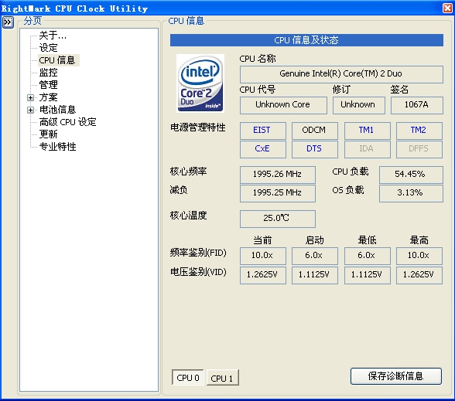
Task: Open the 关于... page
Action: tap(53, 36)
